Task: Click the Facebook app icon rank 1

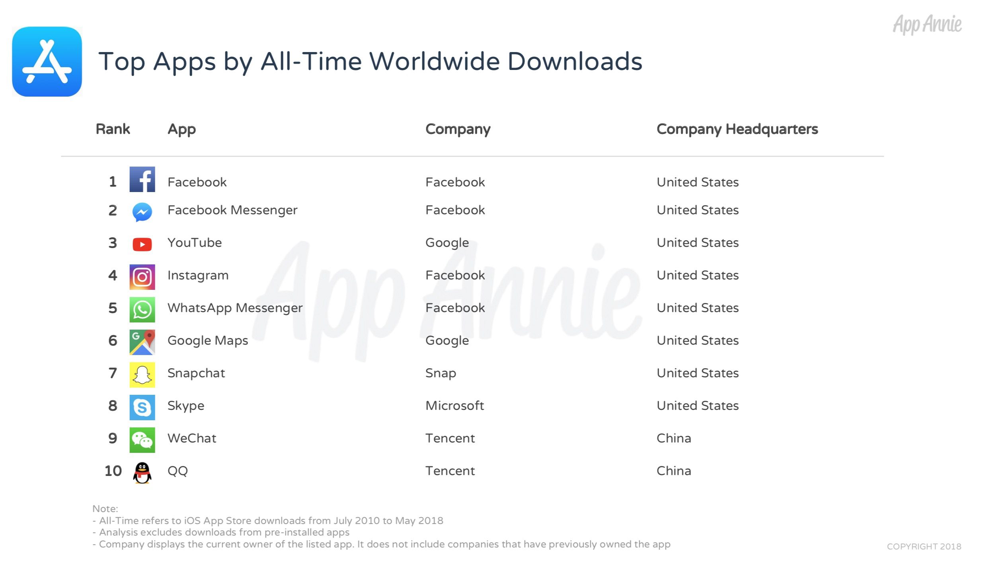Action: tap(142, 181)
